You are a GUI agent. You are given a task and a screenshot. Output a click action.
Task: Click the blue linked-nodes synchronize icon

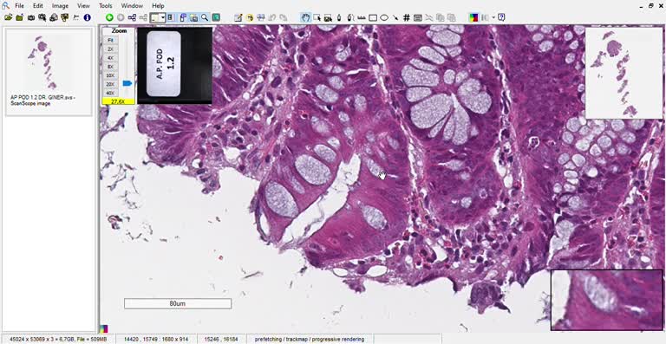[132, 17]
